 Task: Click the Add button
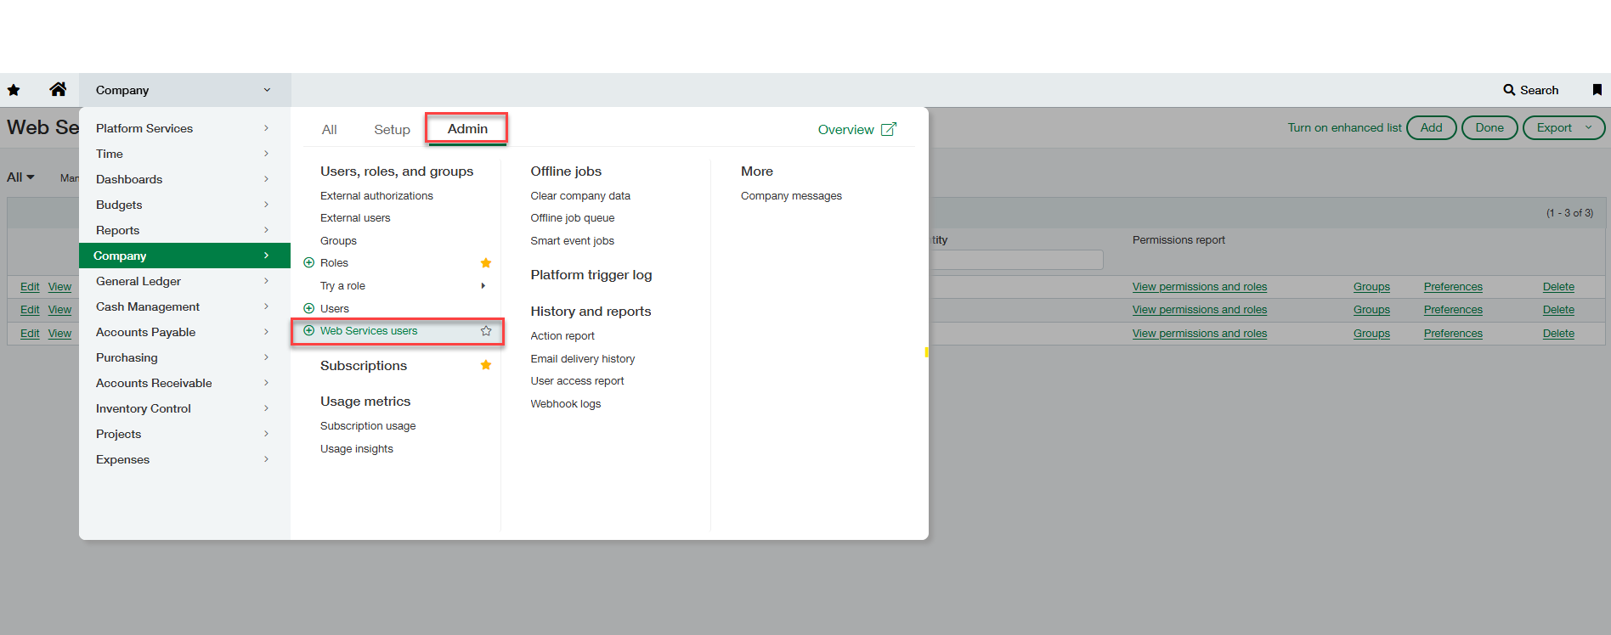pos(1432,127)
